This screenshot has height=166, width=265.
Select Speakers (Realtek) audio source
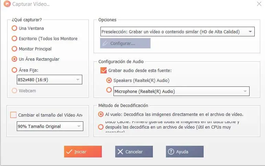109,81
